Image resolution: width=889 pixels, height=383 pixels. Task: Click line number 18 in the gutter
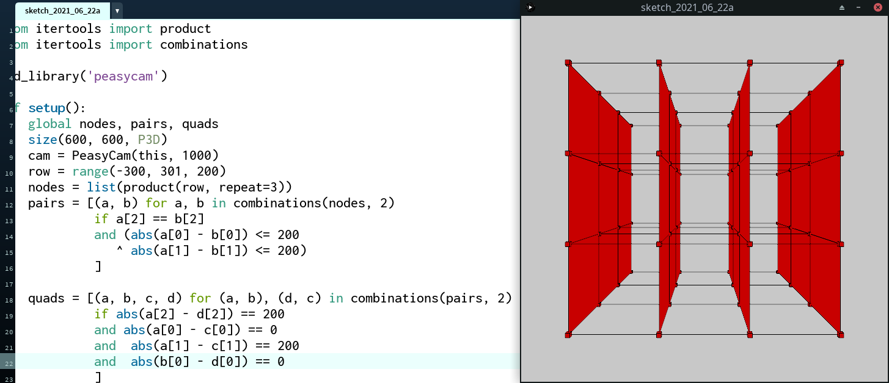point(10,299)
